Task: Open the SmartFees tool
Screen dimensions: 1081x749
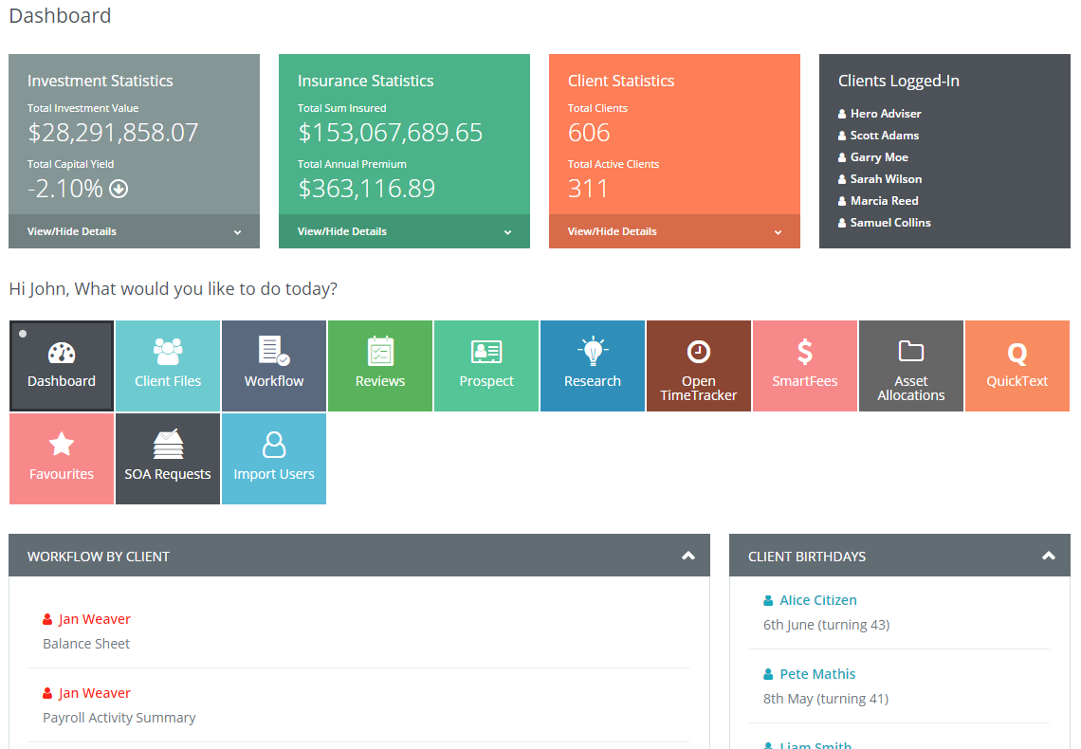Action: (x=805, y=366)
